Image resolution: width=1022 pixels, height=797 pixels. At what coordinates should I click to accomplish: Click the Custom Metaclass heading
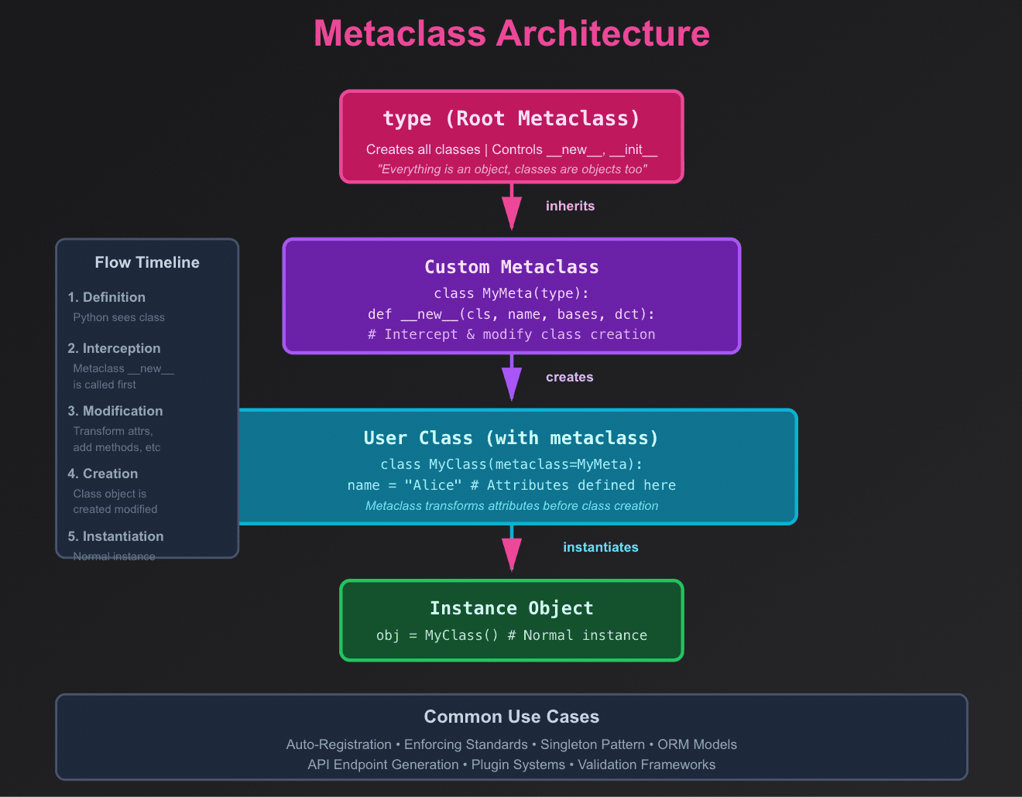point(511,267)
